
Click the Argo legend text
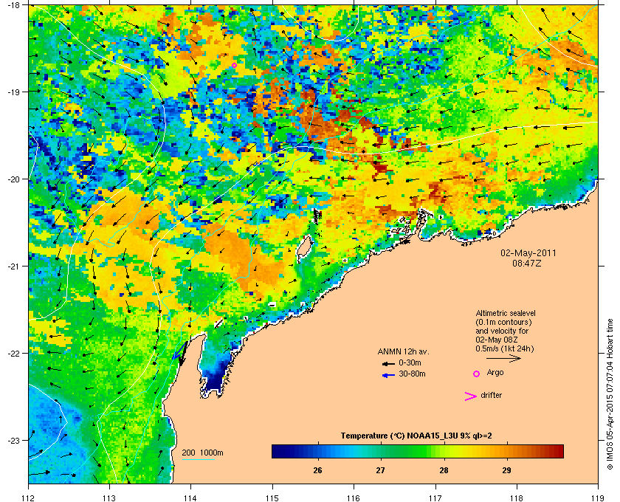[495, 373]
